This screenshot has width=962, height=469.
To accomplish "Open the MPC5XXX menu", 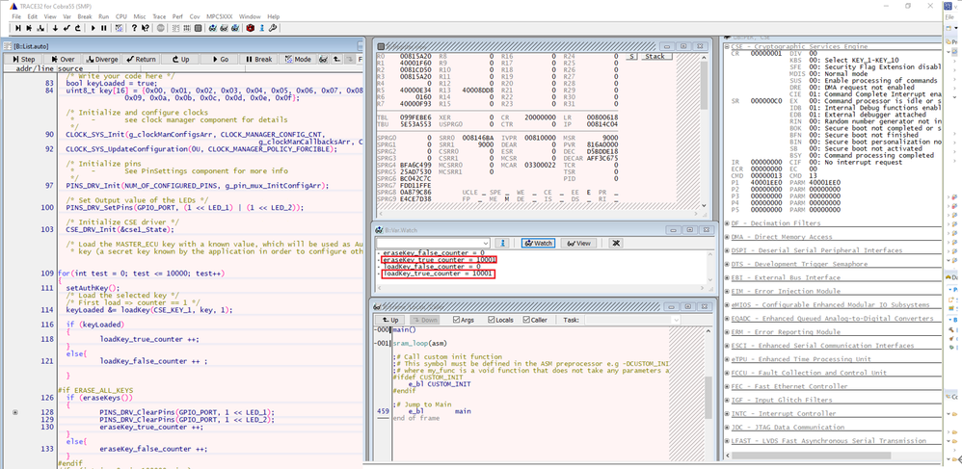I will [x=219, y=16].
